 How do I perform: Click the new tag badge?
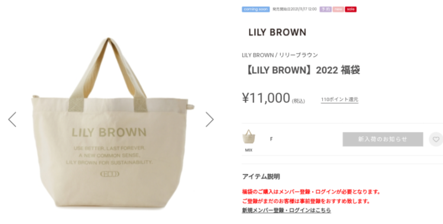coord(338,10)
